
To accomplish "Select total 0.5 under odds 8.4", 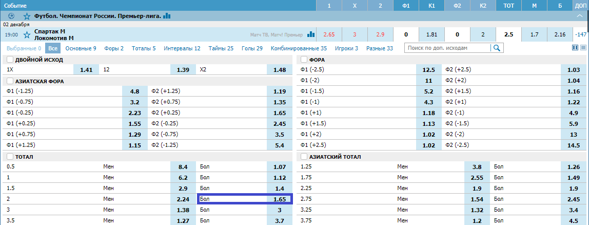I will click(x=183, y=166).
